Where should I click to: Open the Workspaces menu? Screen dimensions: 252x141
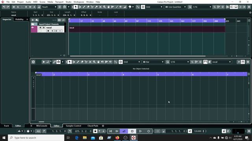click(79, 2)
